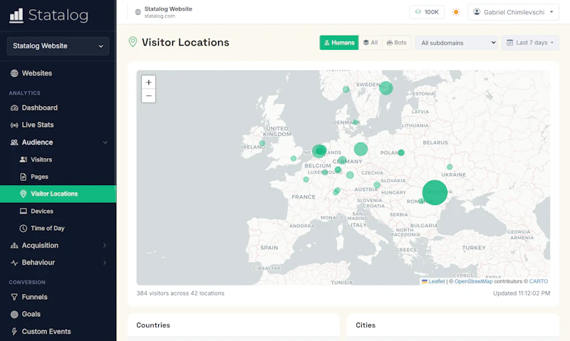Image resolution: width=570 pixels, height=341 pixels.
Task: Click the Visitors person icon
Action: [24, 159]
